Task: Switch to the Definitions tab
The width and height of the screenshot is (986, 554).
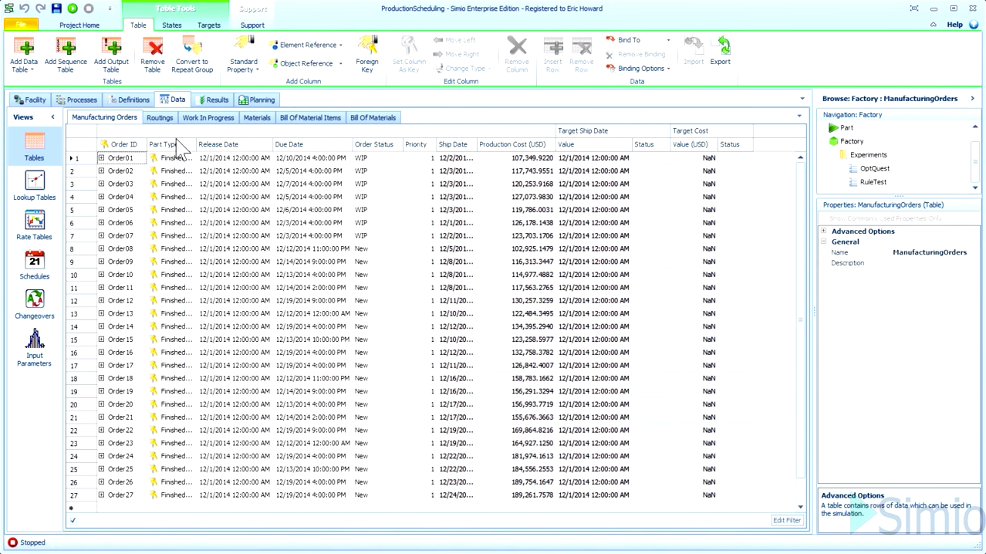Action: click(129, 100)
